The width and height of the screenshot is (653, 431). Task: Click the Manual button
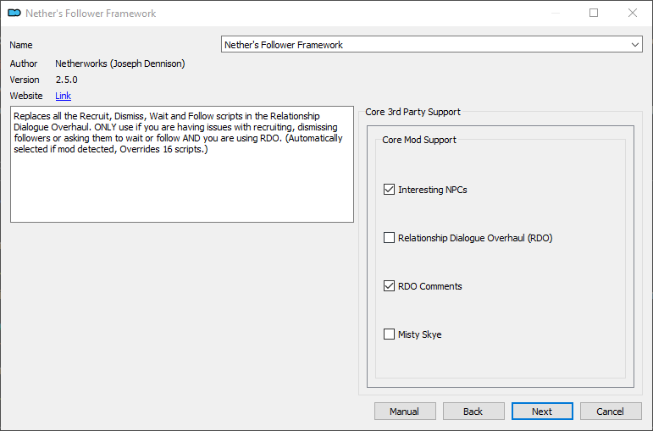coord(405,412)
